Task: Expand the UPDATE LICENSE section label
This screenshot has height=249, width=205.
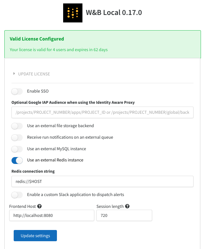Action: point(34,74)
